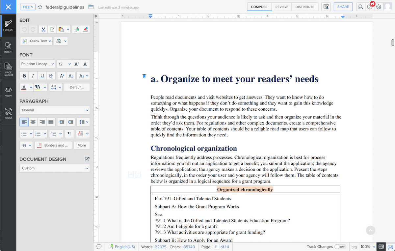The height and width of the screenshot is (251, 395).
Task: Click the More paragraph options button
Action: (82, 145)
